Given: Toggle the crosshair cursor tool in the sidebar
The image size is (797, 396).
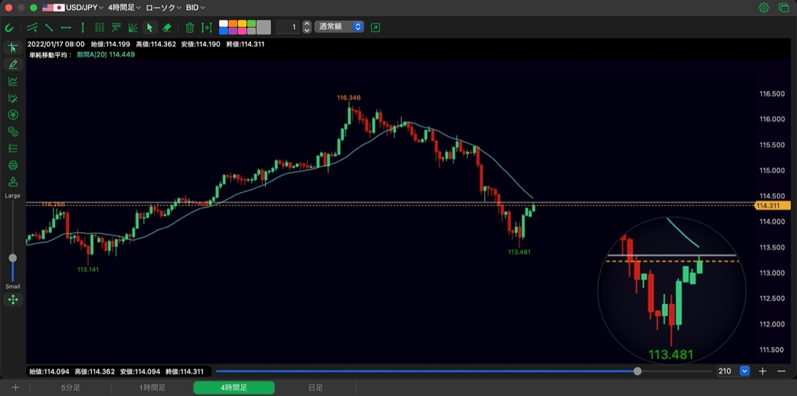Looking at the screenshot, I should [x=13, y=48].
